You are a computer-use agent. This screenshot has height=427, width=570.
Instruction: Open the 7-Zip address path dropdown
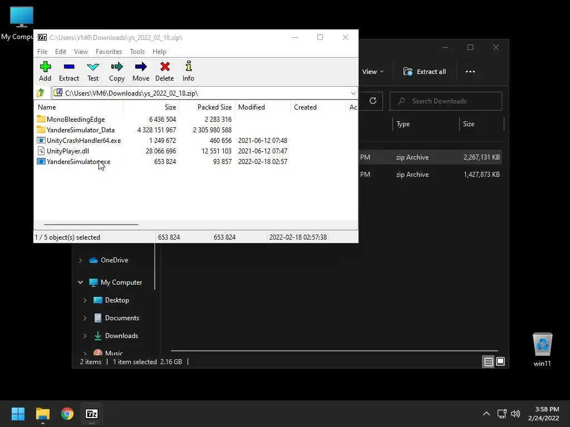353,93
